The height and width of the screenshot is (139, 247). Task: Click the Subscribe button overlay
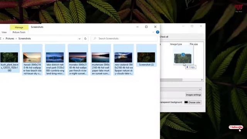click(x=236, y=127)
